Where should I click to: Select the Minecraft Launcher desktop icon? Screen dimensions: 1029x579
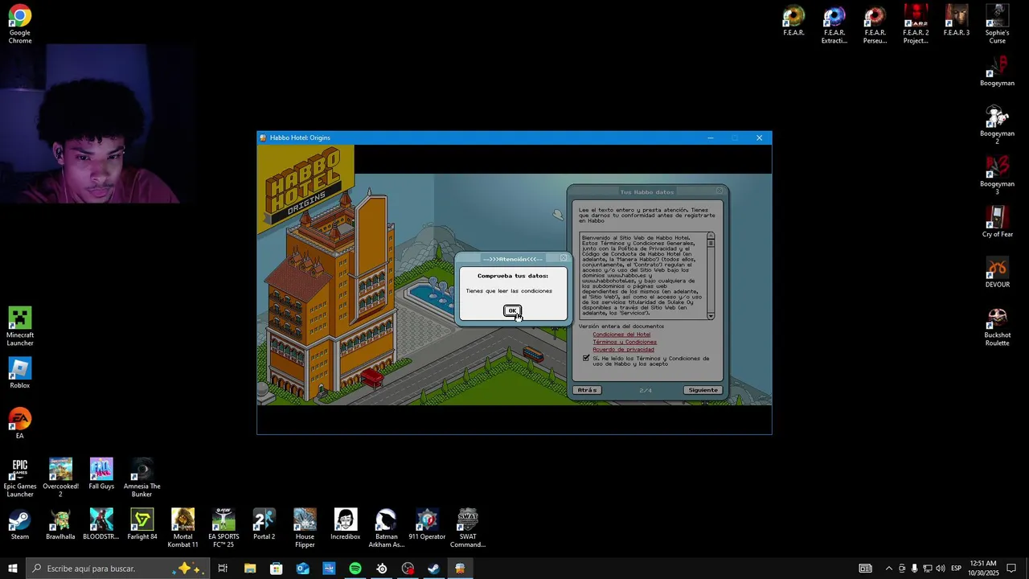[20, 326]
